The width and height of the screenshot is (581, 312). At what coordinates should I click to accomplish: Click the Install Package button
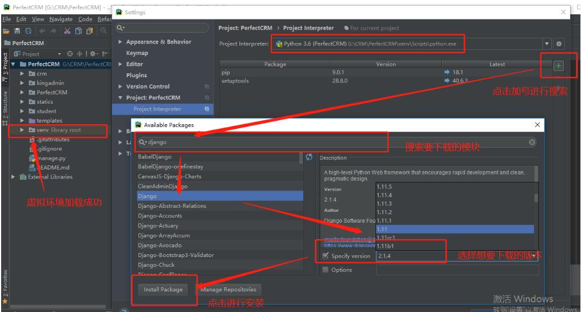coord(163,290)
